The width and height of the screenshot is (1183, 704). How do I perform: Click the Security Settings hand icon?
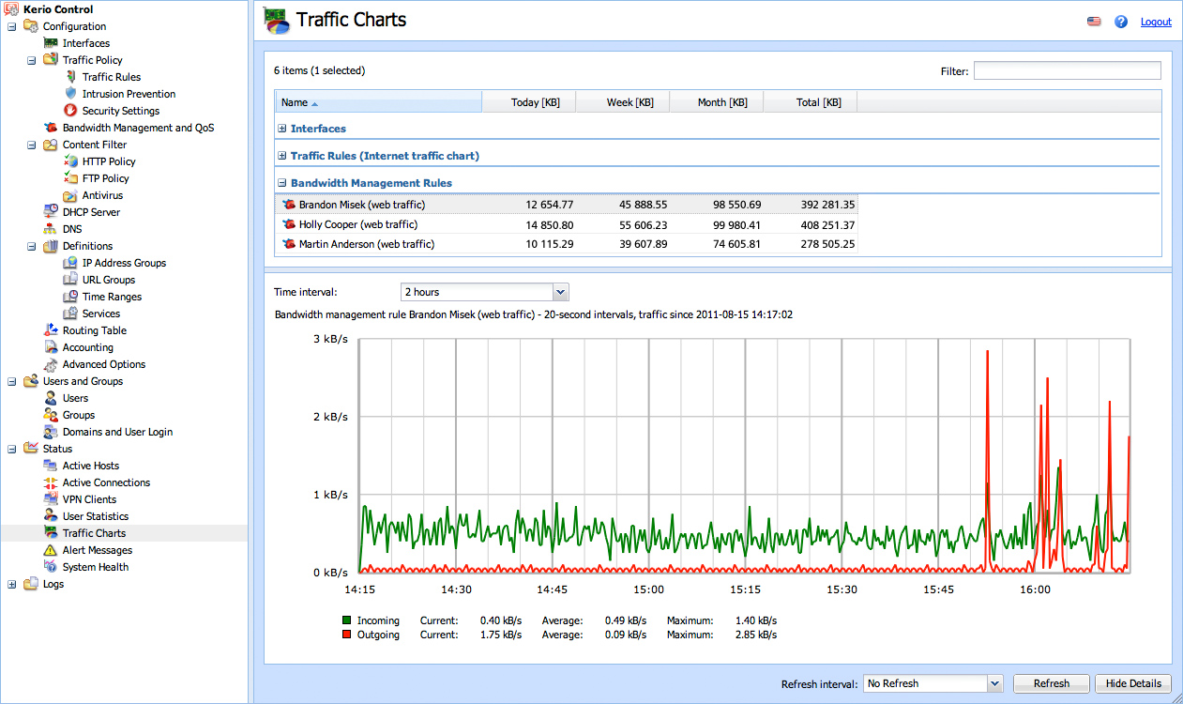tap(70, 111)
